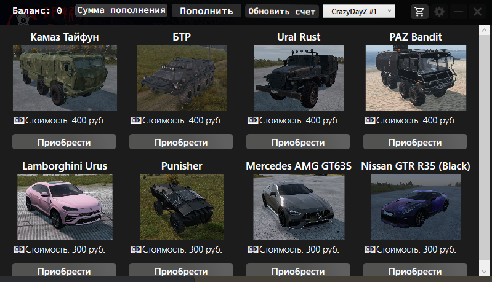This screenshot has height=282, width=492.
Task: Click the Камаз Тайфун title
Action: click(65, 37)
